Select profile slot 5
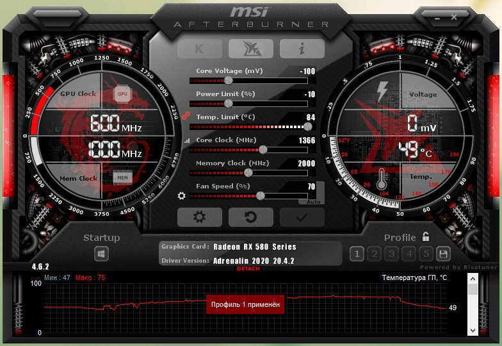The image size is (502, 346). tap(426, 254)
